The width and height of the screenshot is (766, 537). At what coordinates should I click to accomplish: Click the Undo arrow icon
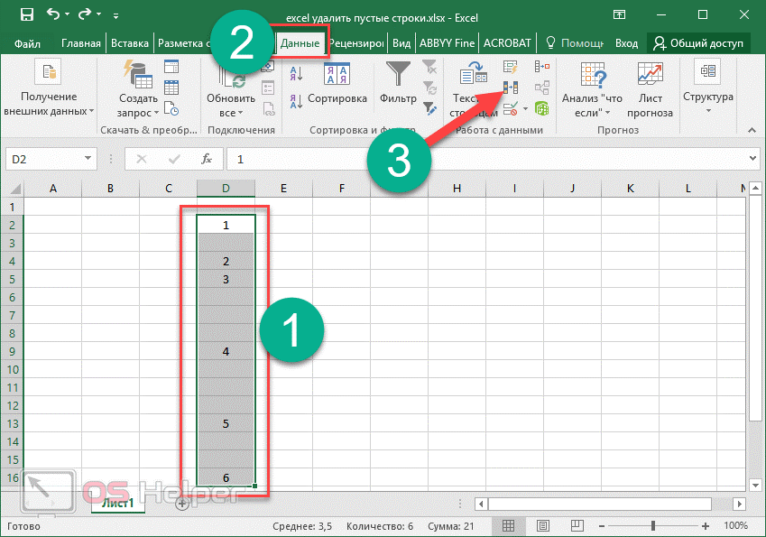53,14
